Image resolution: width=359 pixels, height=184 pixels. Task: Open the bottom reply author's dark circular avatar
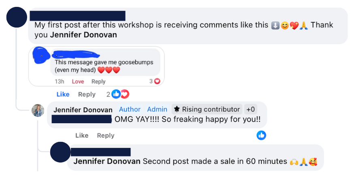click(60, 152)
